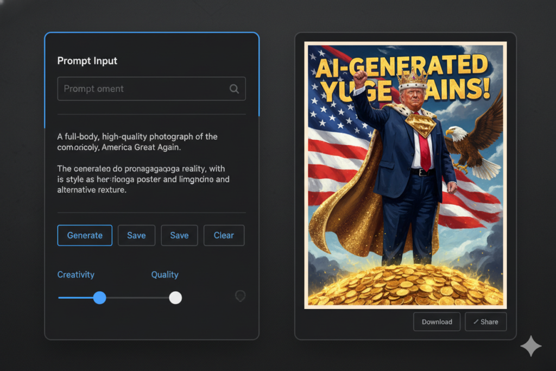Click the second Save button
Viewport: 556px width, 371px height.
[179, 235]
